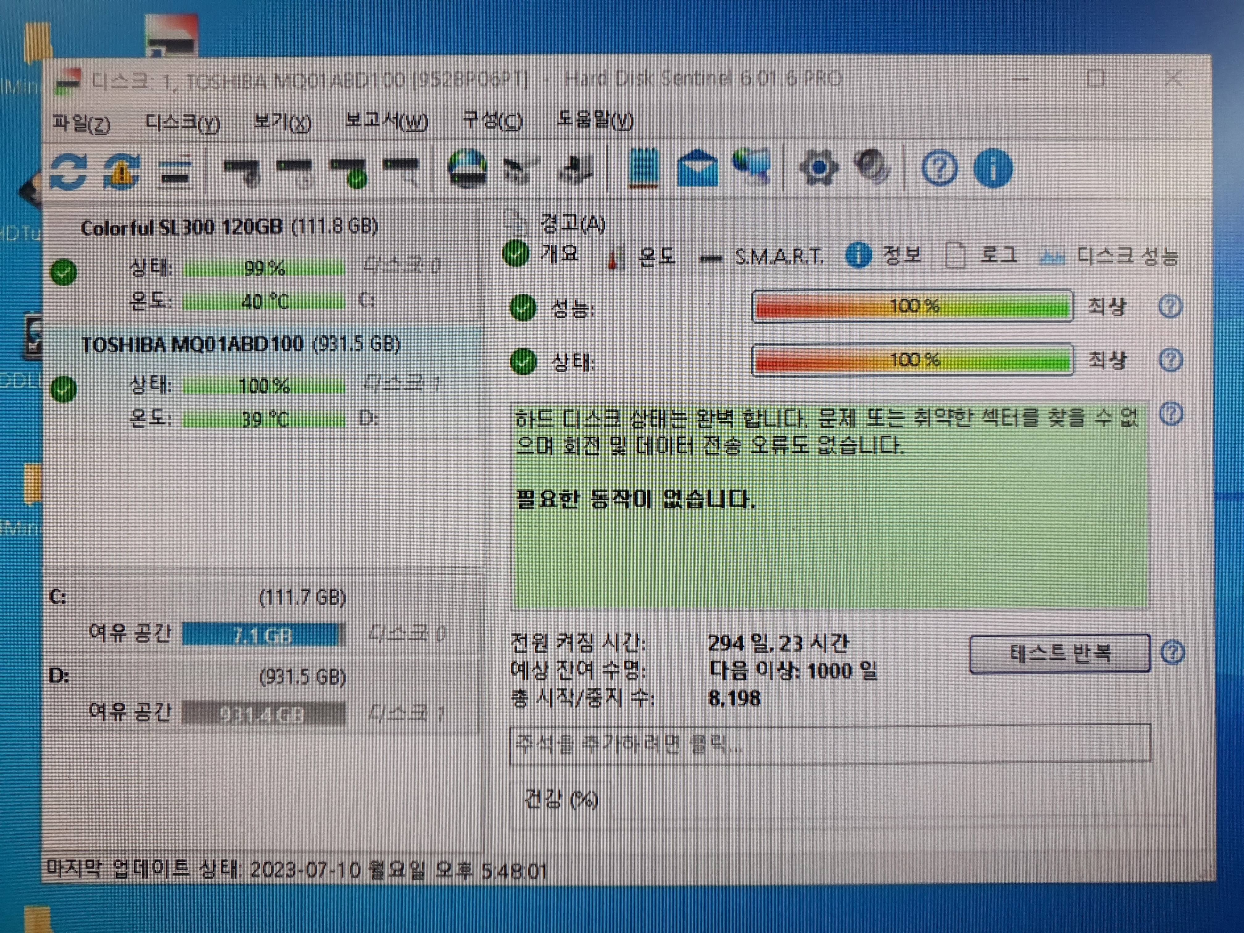This screenshot has width=1244, height=933.
Task: Switch to the 온도 tab
Action: [641, 257]
